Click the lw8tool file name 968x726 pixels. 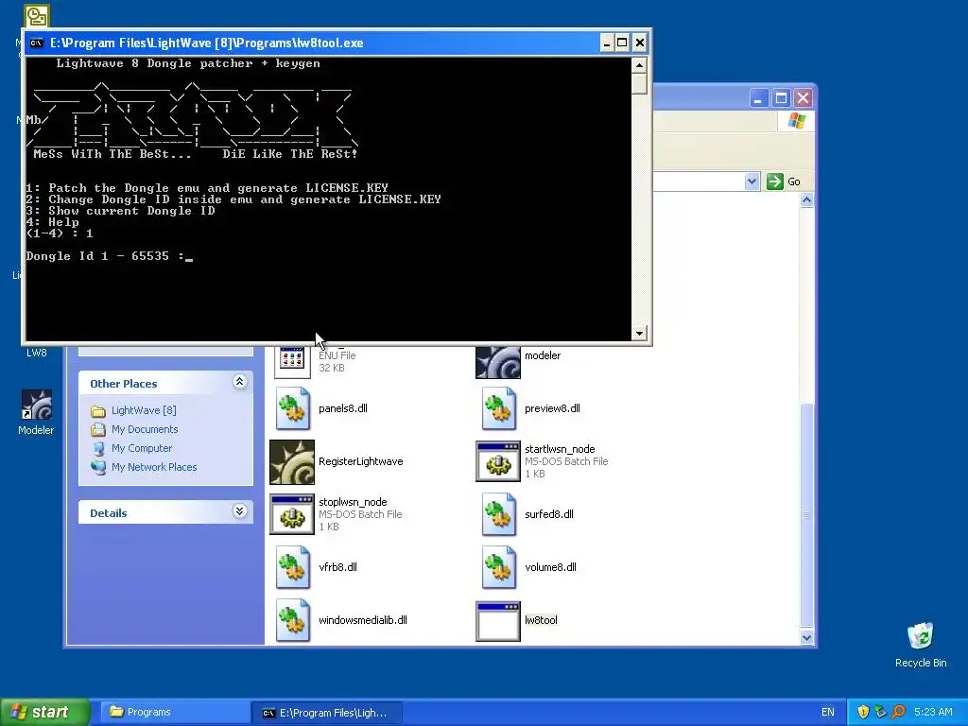[x=541, y=620]
